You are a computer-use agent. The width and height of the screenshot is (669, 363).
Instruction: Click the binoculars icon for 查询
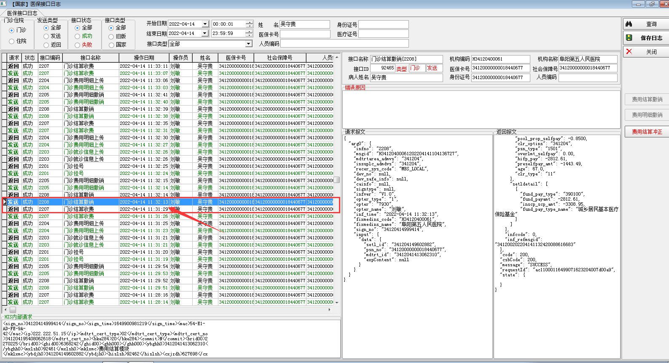[x=629, y=24]
